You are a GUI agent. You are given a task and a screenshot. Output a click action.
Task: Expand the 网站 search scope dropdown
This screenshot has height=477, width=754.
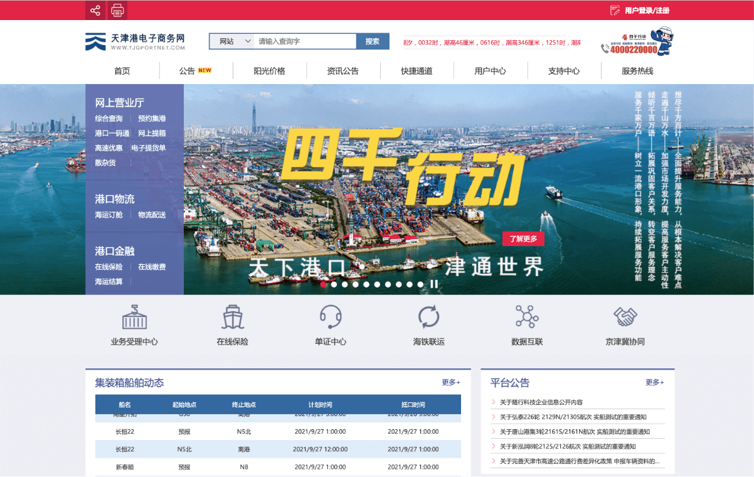[x=231, y=41]
